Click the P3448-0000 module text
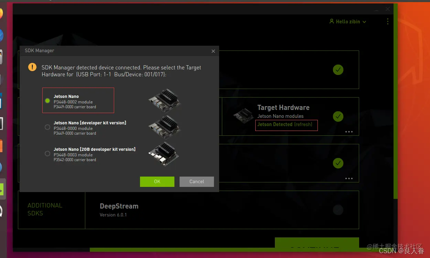Screen dimensions: 430x258 click(x=73, y=128)
